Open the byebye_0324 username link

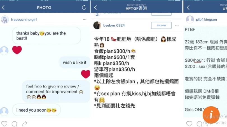(114, 25)
